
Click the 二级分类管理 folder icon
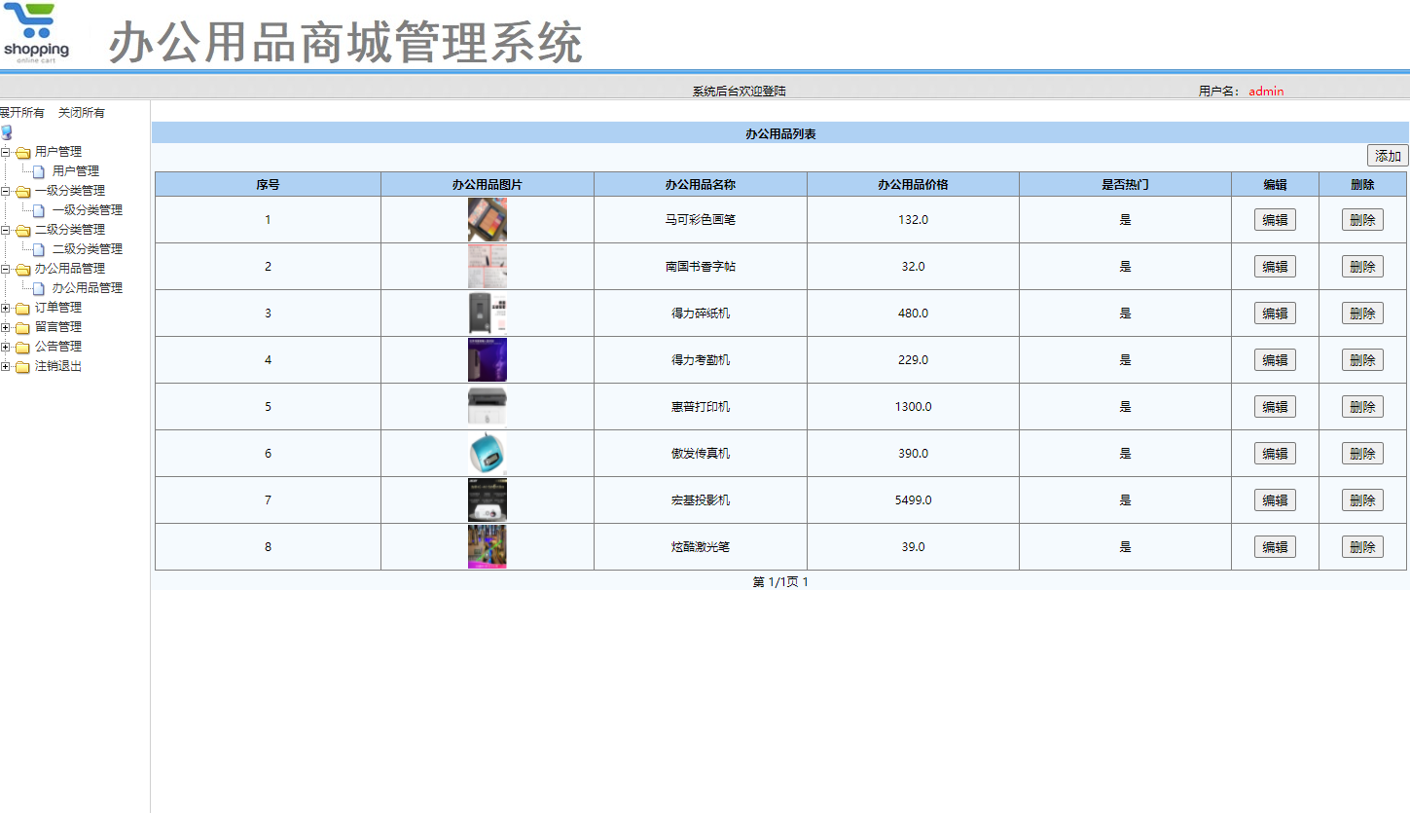click(x=21, y=229)
